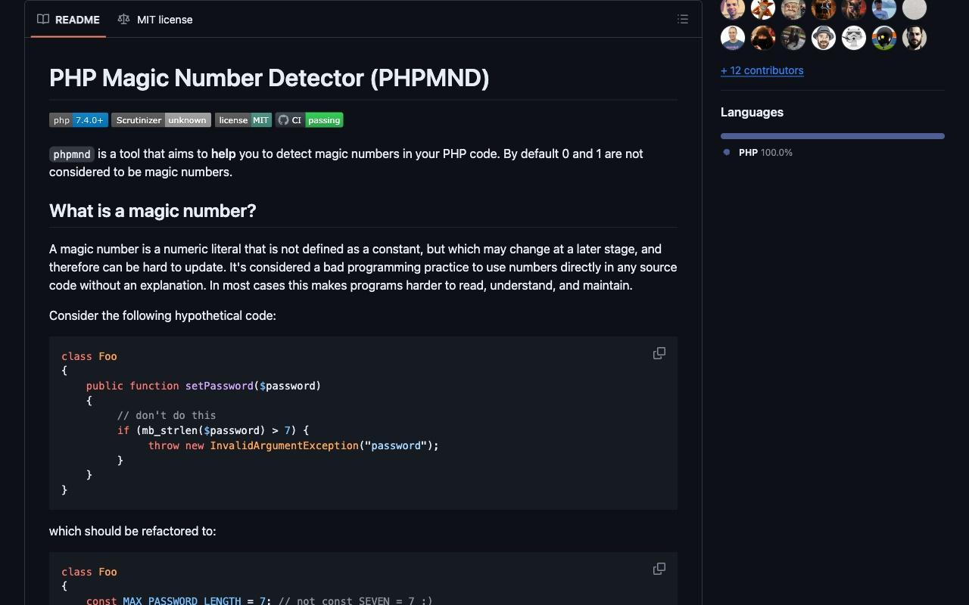Show the + 12 contributors link
Image resolution: width=969 pixels, height=605 pixels.
762,70
